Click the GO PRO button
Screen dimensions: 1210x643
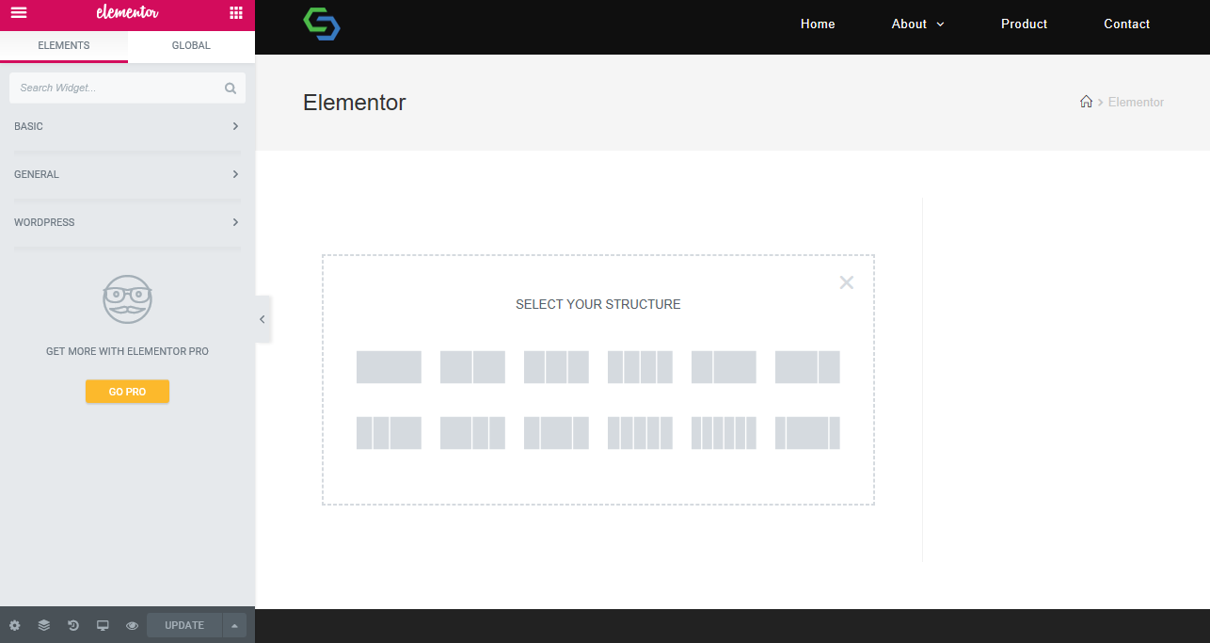pos(127,391)
